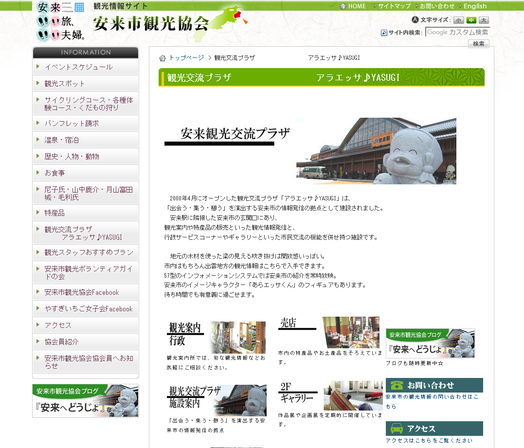Viewport: 524px width, 448px height.
Task: Click the right-column 安来へどうじょ blog banner
Action: (x=431, y=343)
